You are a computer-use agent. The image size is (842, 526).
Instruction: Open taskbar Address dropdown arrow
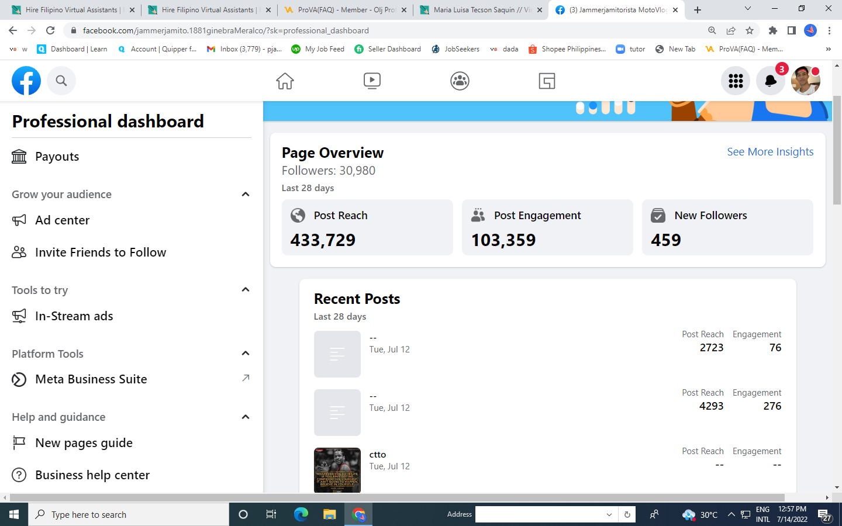609,514
